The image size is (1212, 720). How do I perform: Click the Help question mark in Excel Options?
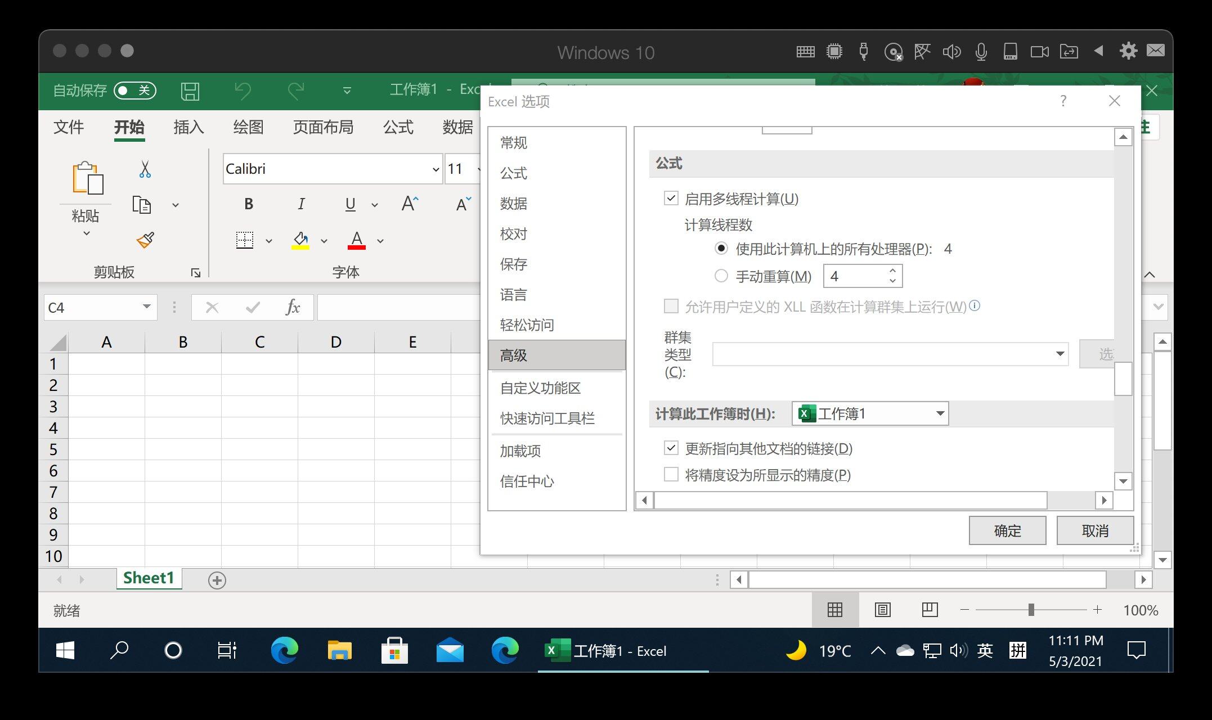coord(1063,101)
